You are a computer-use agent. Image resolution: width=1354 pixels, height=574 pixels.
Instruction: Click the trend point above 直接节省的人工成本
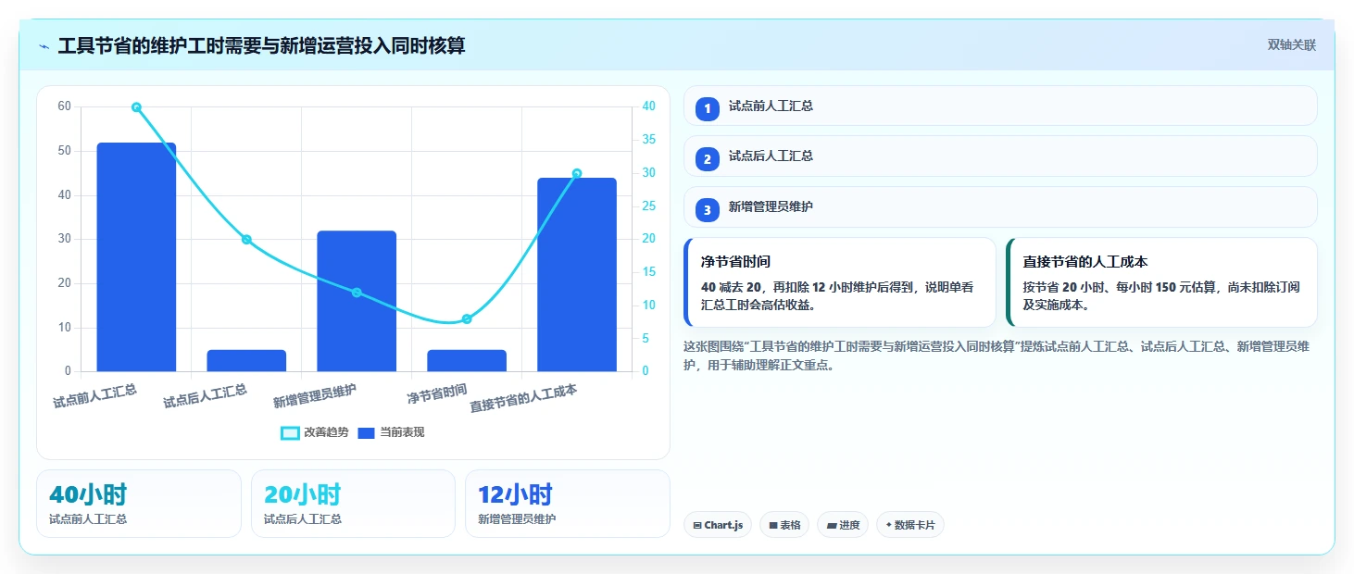point(577,173)
